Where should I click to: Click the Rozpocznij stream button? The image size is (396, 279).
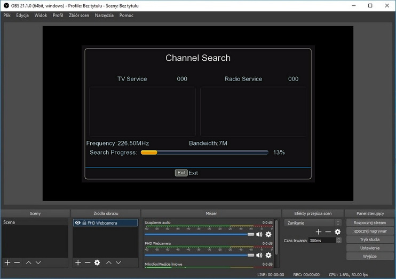(x=369, y=222)
